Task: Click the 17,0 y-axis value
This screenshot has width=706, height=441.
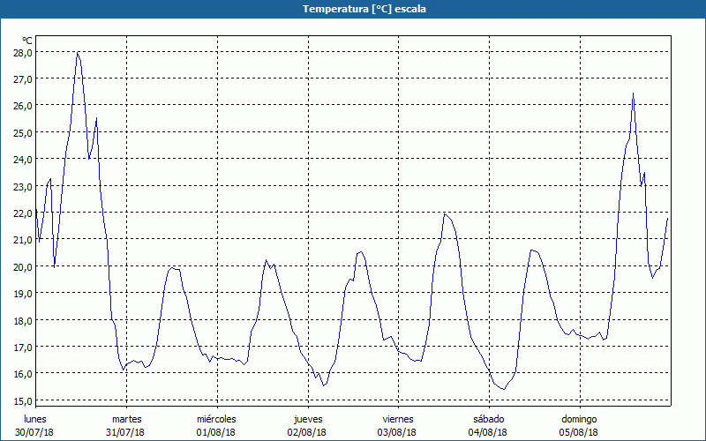Action: (x=23, y=347)
